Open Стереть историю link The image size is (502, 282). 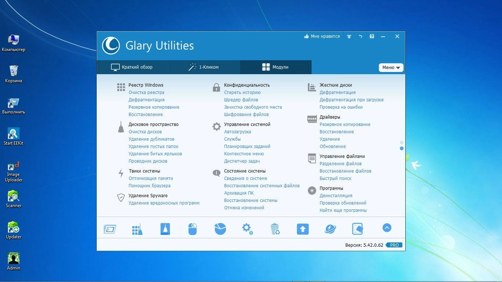pos(242,93)
